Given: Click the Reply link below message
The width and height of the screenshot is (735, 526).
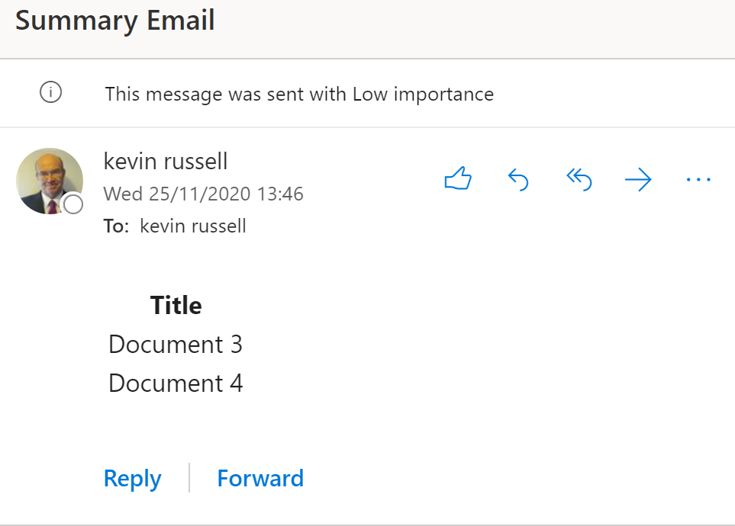Looking at the screenshot, I should click(x=133, y=479).
